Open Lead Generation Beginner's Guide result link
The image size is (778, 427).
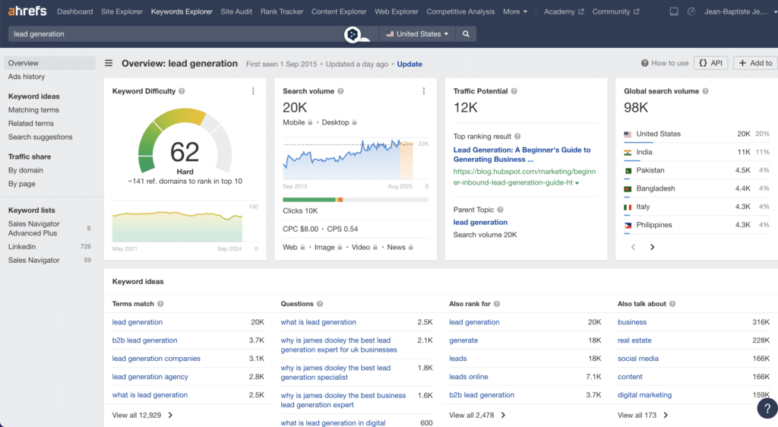click(x=522, y=154)
